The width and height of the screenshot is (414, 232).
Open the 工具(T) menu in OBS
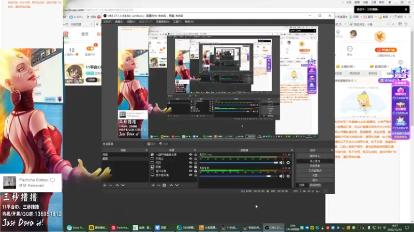pos(177,22)
